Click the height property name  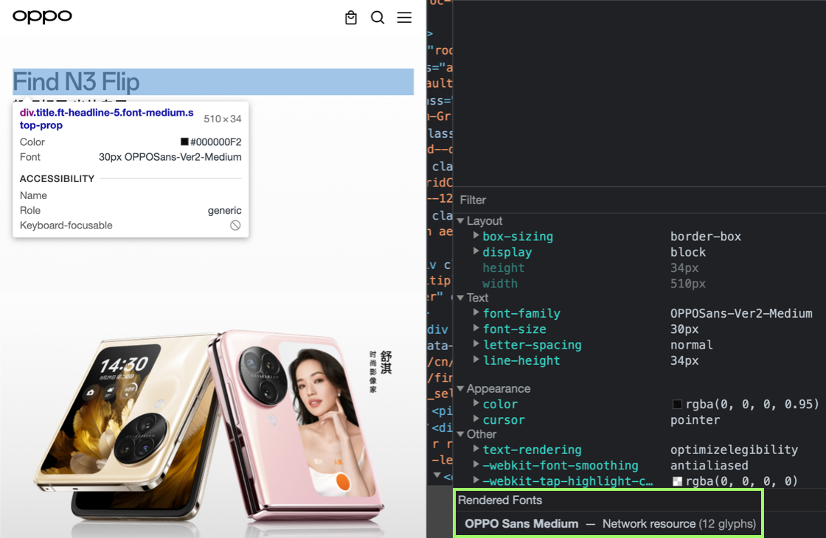(x=504, y=268)
